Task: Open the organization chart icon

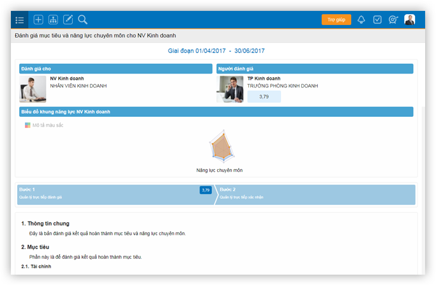Action: pyautogui.click(x=53, y=20)
